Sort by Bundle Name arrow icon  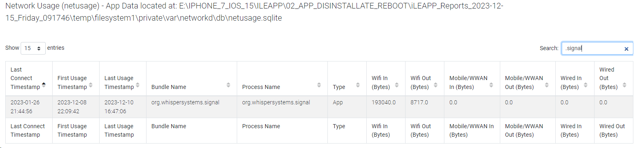point(228,85)
